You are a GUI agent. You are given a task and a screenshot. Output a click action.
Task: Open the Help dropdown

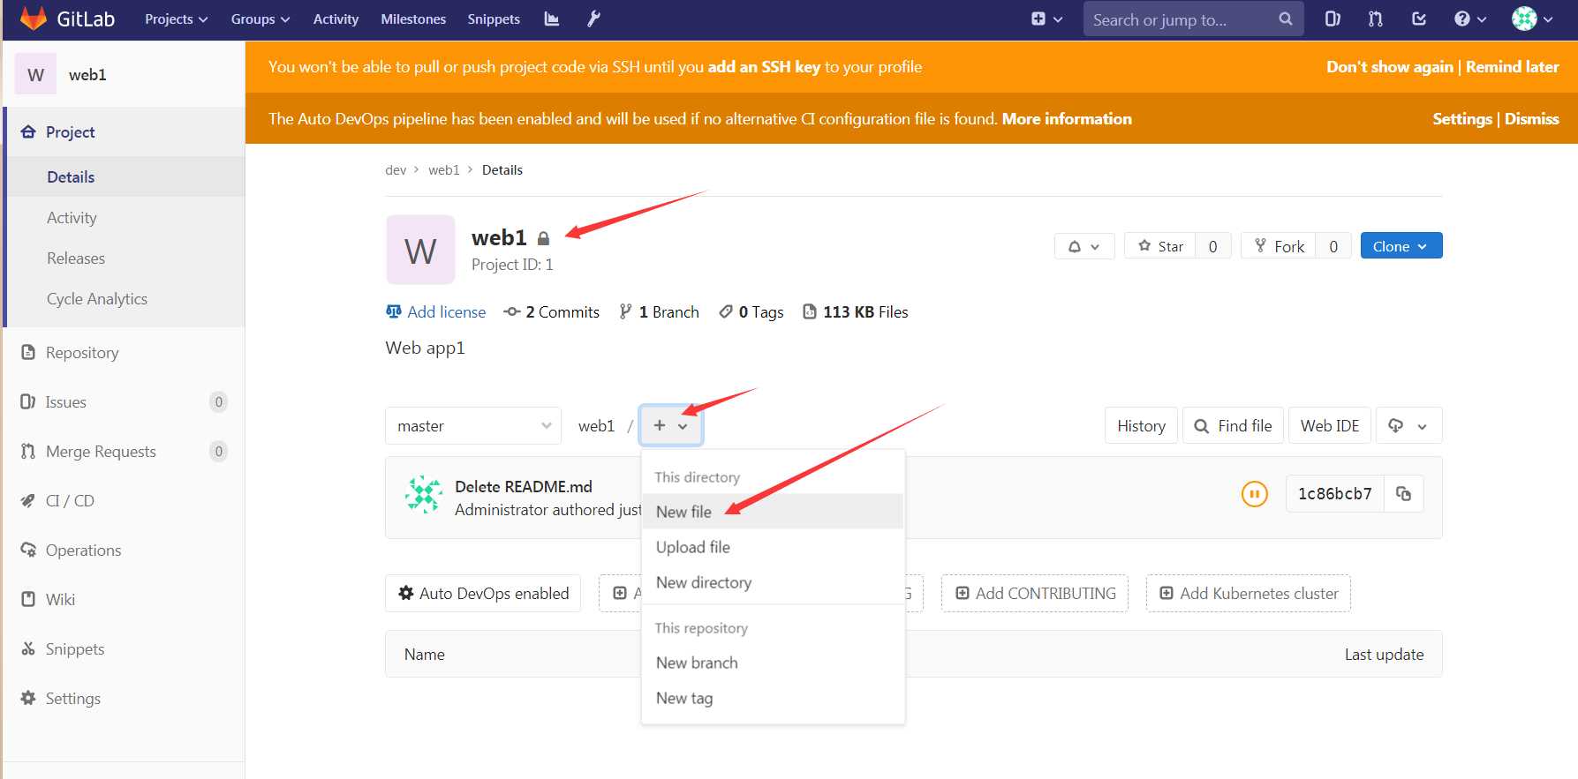click(1470, 19)
